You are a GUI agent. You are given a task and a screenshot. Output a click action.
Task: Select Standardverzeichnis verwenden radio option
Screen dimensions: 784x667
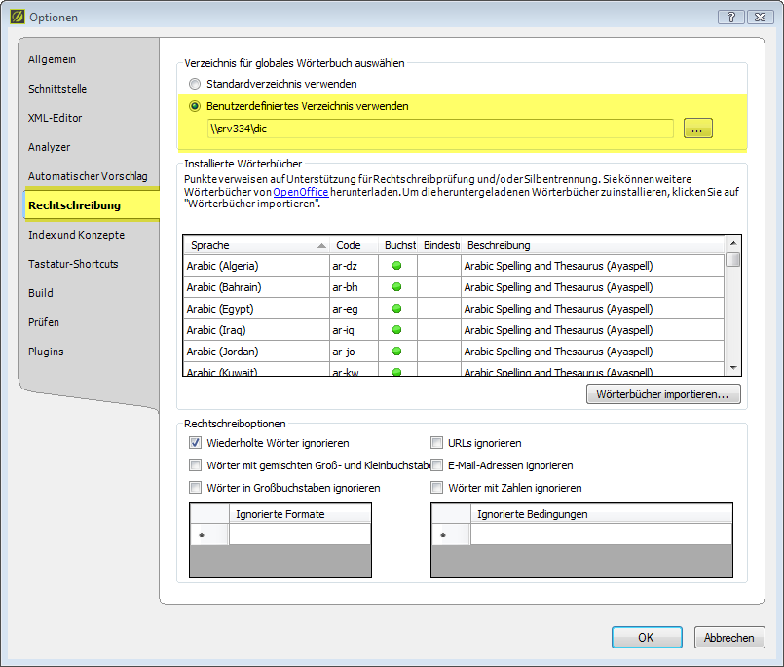pos(195,85)
